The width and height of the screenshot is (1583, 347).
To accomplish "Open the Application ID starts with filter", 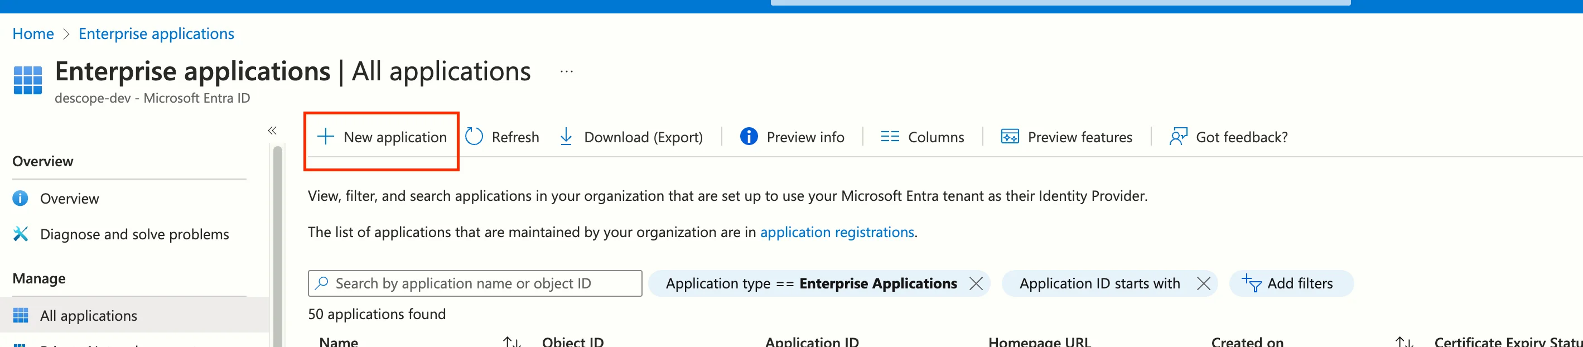I will [1099, 283].
